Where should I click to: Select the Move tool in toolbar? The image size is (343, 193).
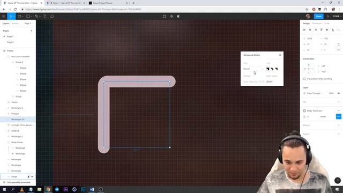click(11, 16)
